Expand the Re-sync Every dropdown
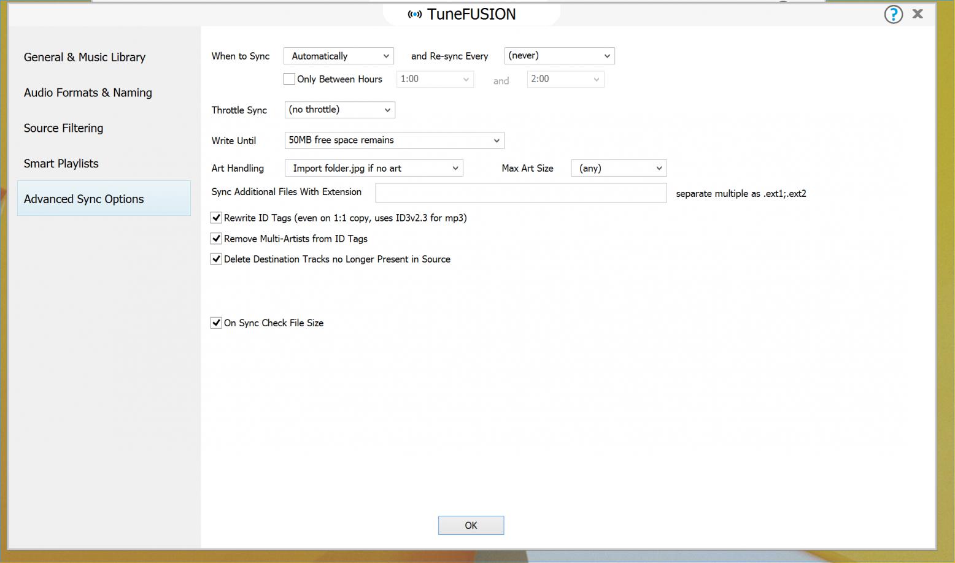The width and height of the screenshot is (955, 563). click(559, 56)
